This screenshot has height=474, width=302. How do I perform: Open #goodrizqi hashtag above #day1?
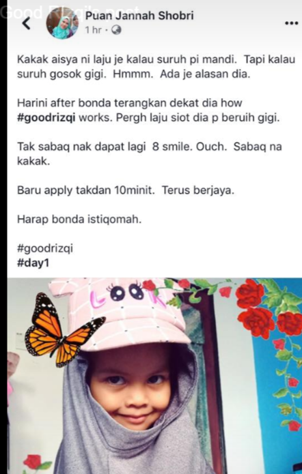pos(45,249)
